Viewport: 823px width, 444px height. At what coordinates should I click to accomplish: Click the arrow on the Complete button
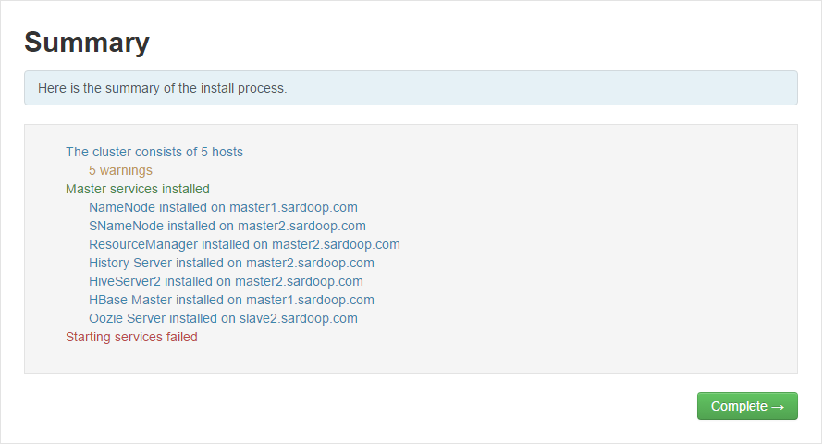pos(778,406)
